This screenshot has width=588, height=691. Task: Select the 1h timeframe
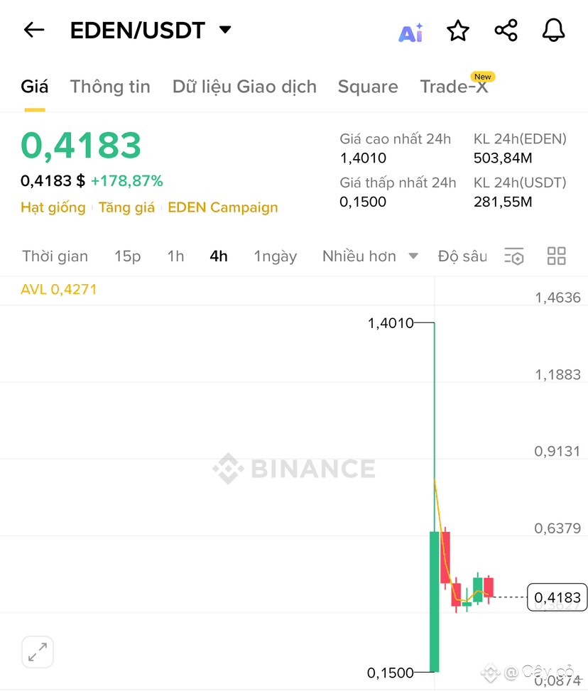coord(175,256)
